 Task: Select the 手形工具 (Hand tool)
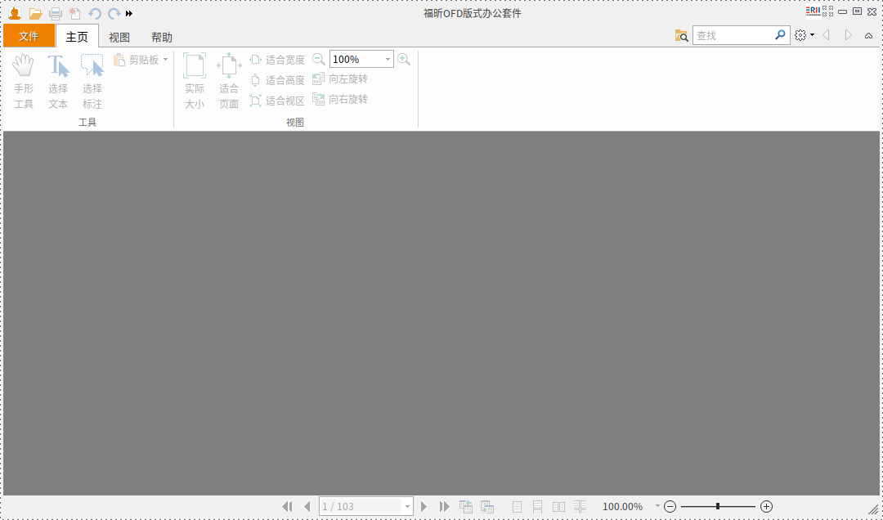click(x=24, y=79)
